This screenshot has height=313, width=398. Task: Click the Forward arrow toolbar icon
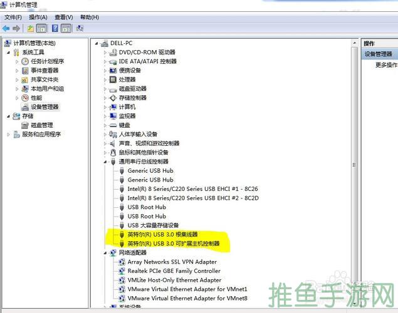(16, 28)
